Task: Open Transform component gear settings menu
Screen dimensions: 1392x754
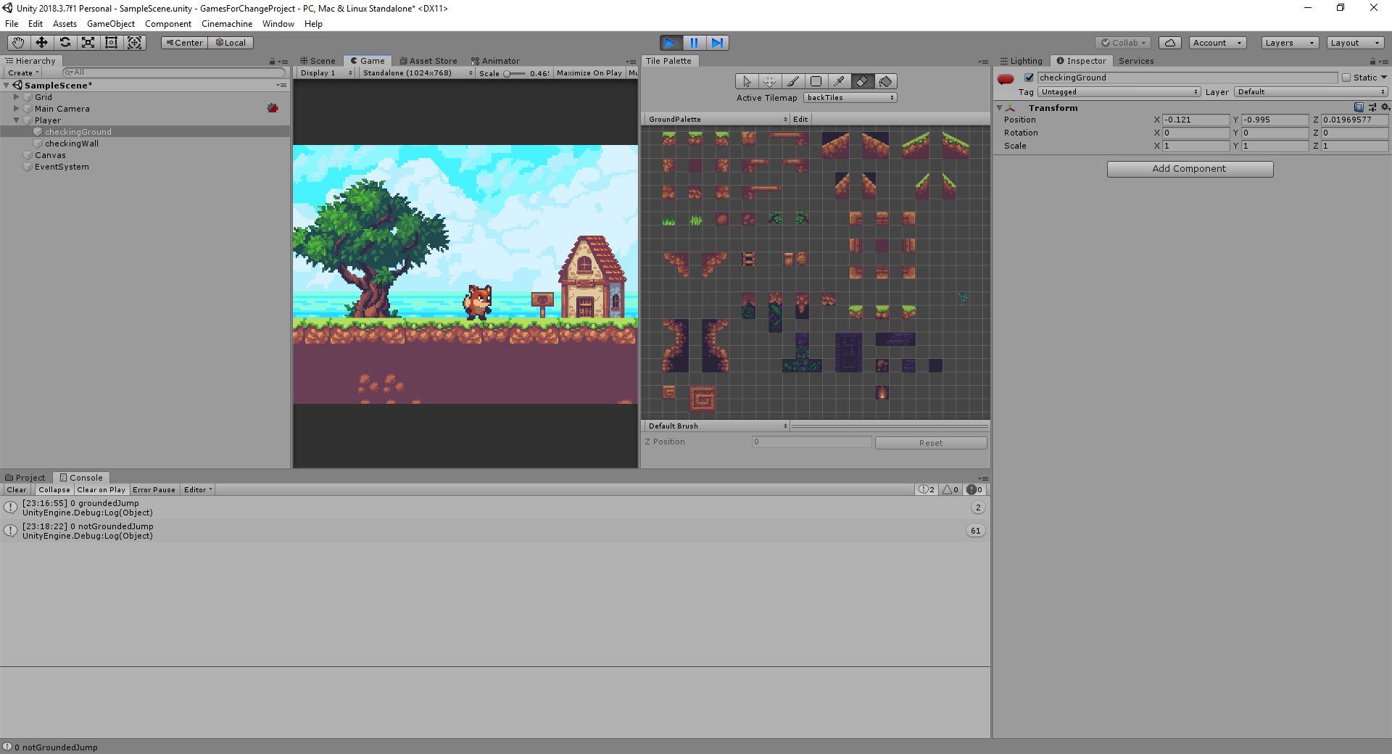Action: [x=1385, y=107]
